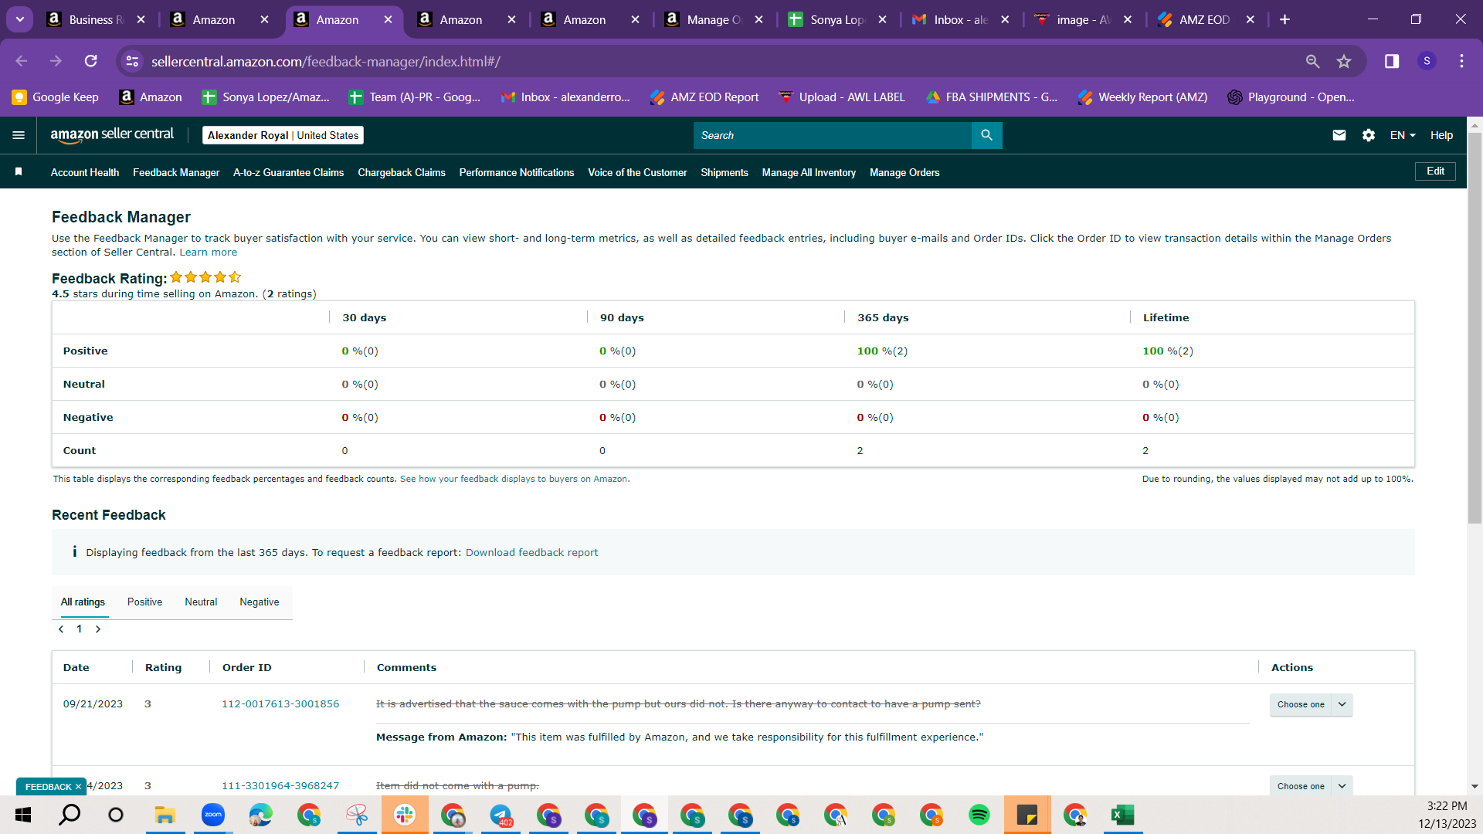Open A-to-z Guarantee Claims navigation link
This screenshot has width=1483, height=834.
288,172
